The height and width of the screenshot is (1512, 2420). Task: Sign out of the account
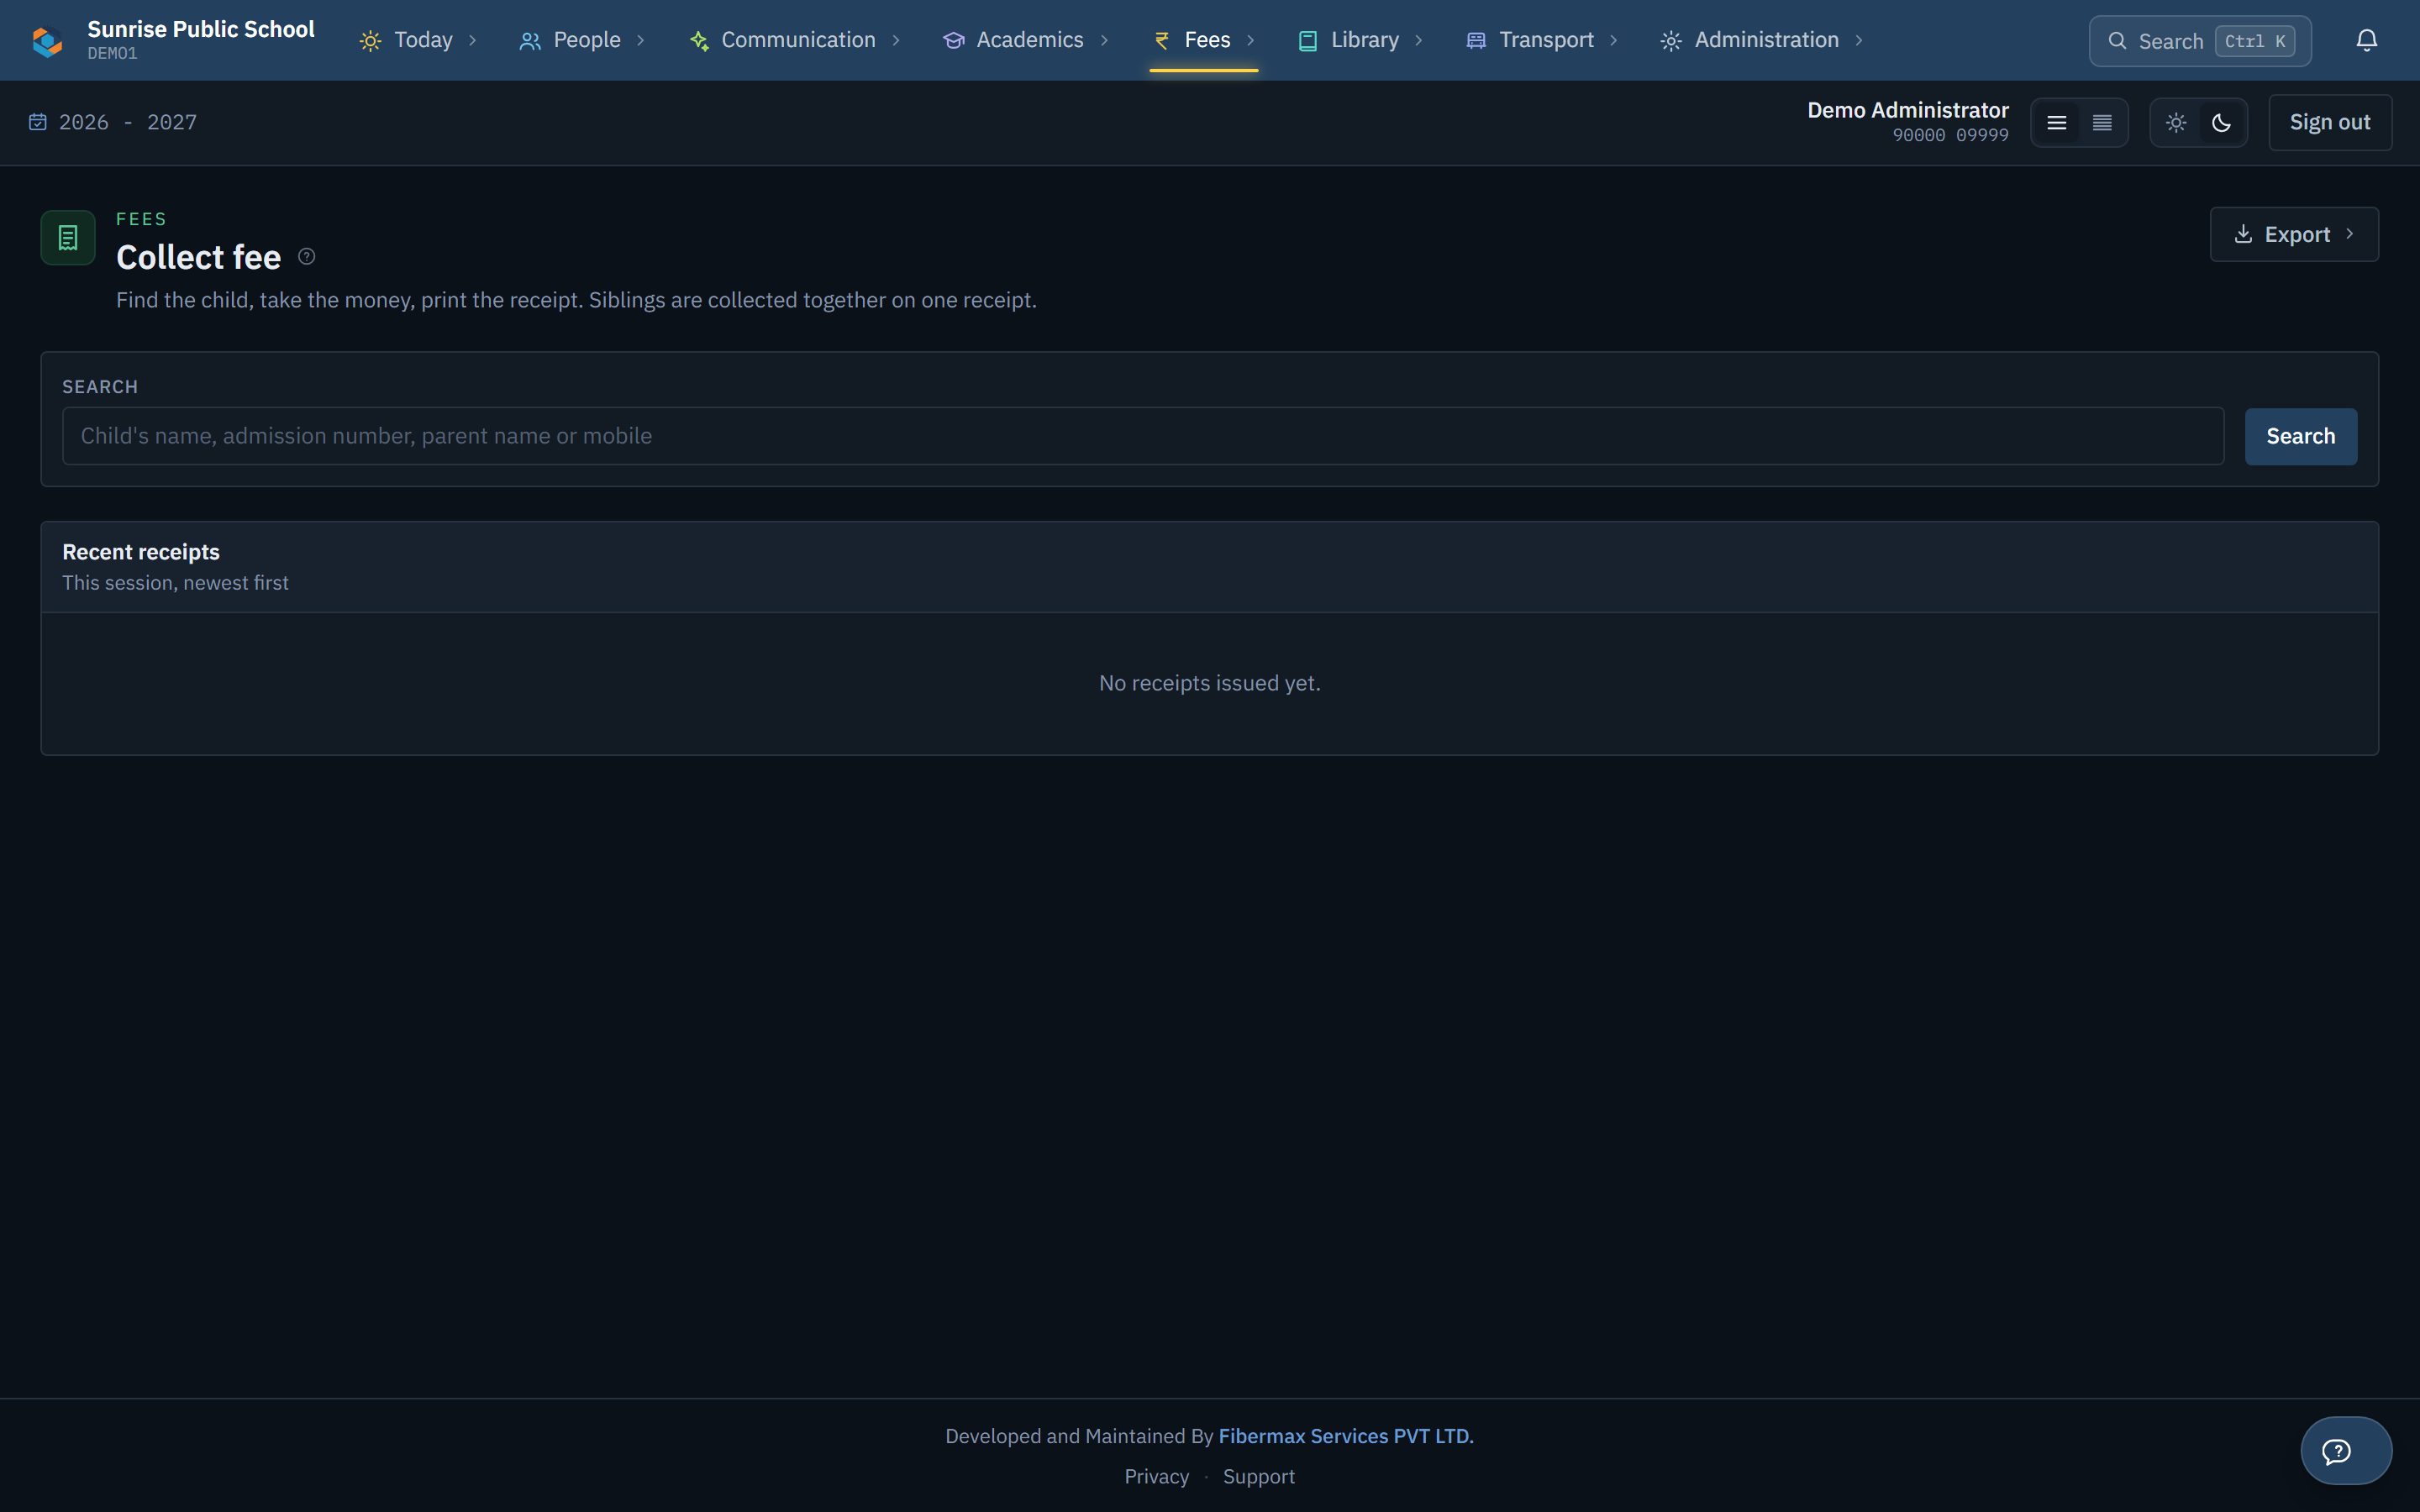[2330, 122]
